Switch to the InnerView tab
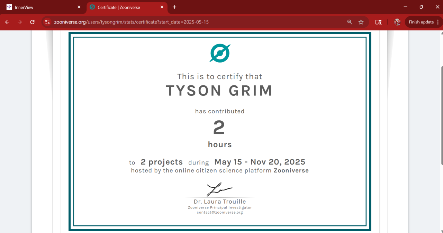 pos(44,7)
